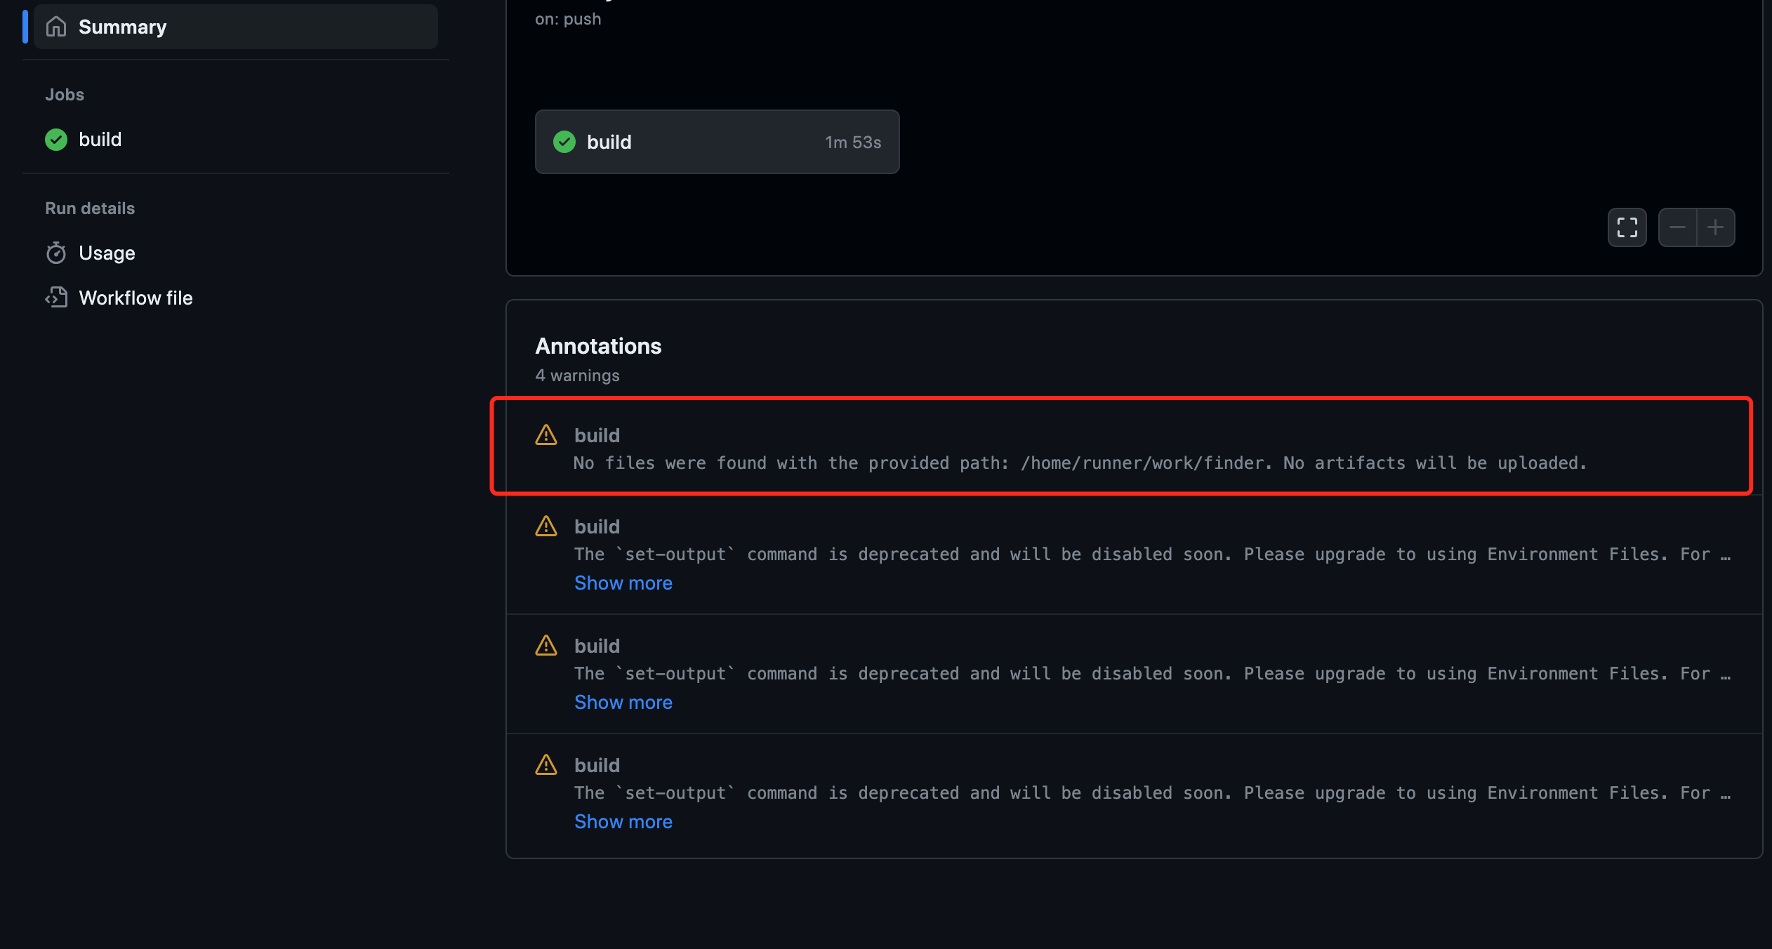Zoom in the workflow graph
Screen dimensions: 1772x949
(1715, 227)
